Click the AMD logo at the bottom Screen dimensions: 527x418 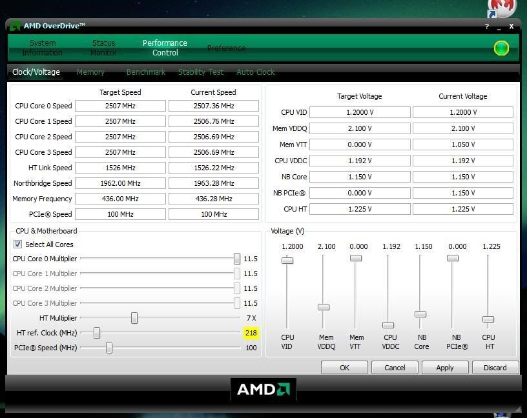(263, 390)
